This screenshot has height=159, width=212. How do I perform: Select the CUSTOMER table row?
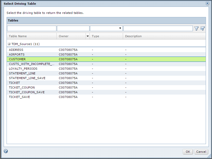(x=106, y=59)
